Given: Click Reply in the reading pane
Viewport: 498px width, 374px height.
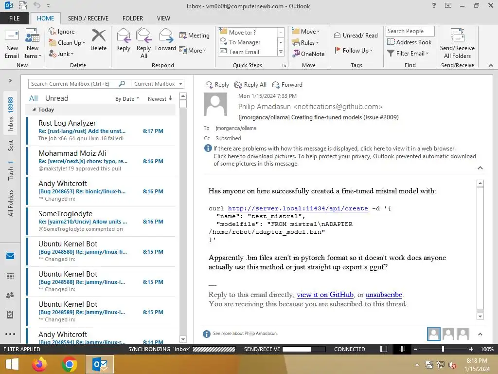Looking at the screenshot, I should coord(217,85).
